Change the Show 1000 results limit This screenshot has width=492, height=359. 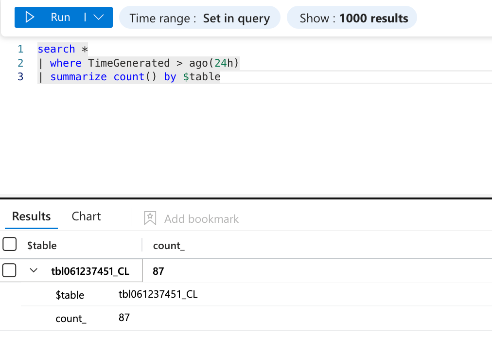pos(352,18)
